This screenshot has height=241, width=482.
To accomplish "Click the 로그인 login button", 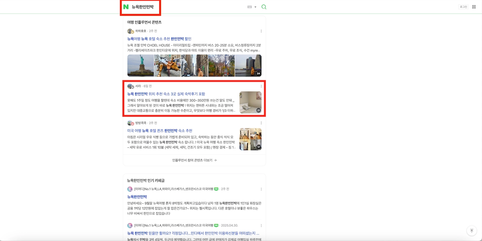I will pyautogui.click(x=463, y=7).
